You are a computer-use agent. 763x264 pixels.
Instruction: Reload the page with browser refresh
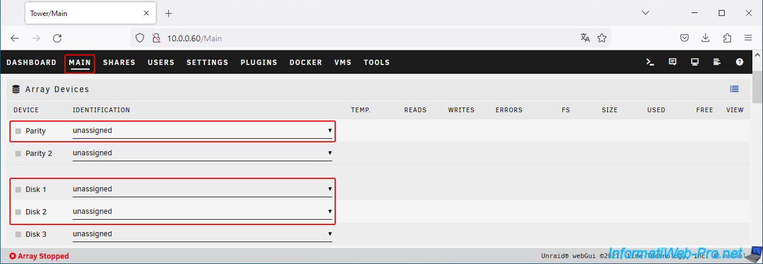pos(57,38)
